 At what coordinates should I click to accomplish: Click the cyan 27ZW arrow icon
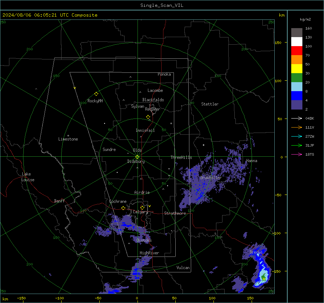[297, 136]
